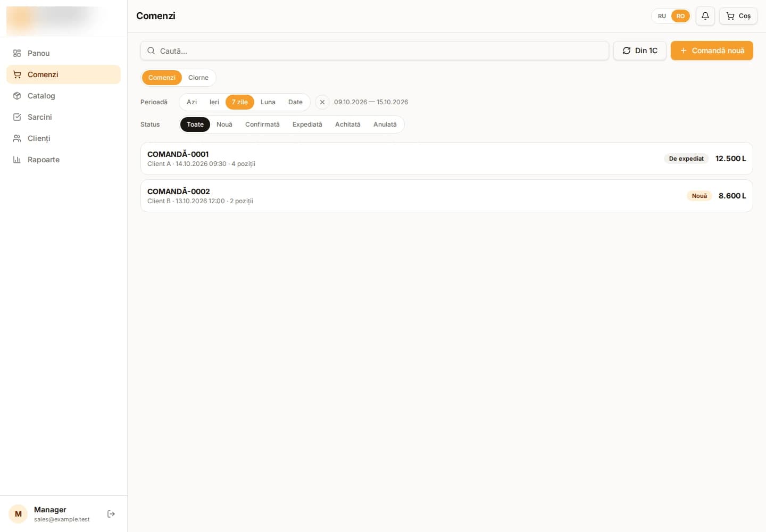This screenshot has width=766, height=532.
Task: Select the Comenzi orders tab
Action: click(x=162, y=78)
